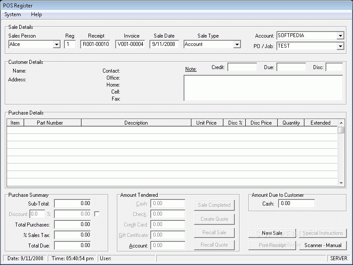Click the Disc % column header

[x=234, y=123]
